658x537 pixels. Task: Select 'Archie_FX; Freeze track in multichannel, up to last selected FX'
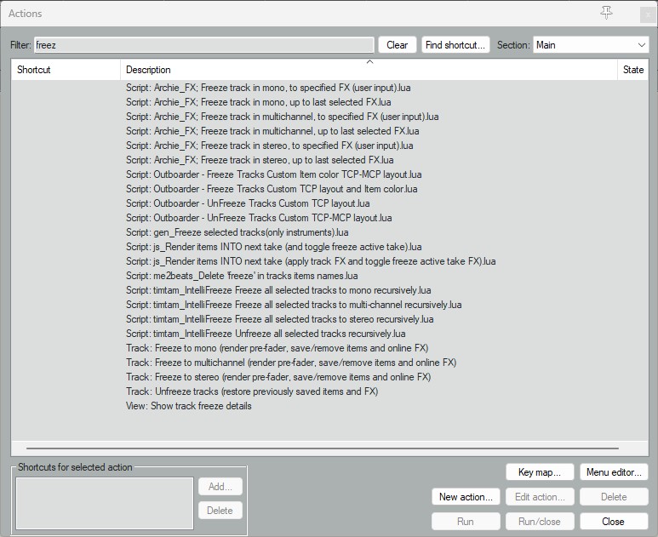tap(272, 131)
